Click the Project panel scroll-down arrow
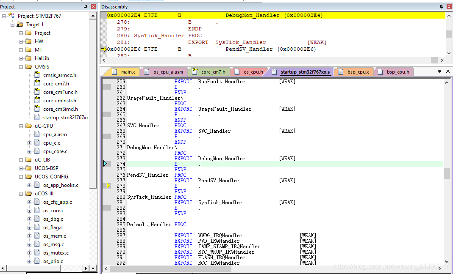 click(x=93, y=268)
